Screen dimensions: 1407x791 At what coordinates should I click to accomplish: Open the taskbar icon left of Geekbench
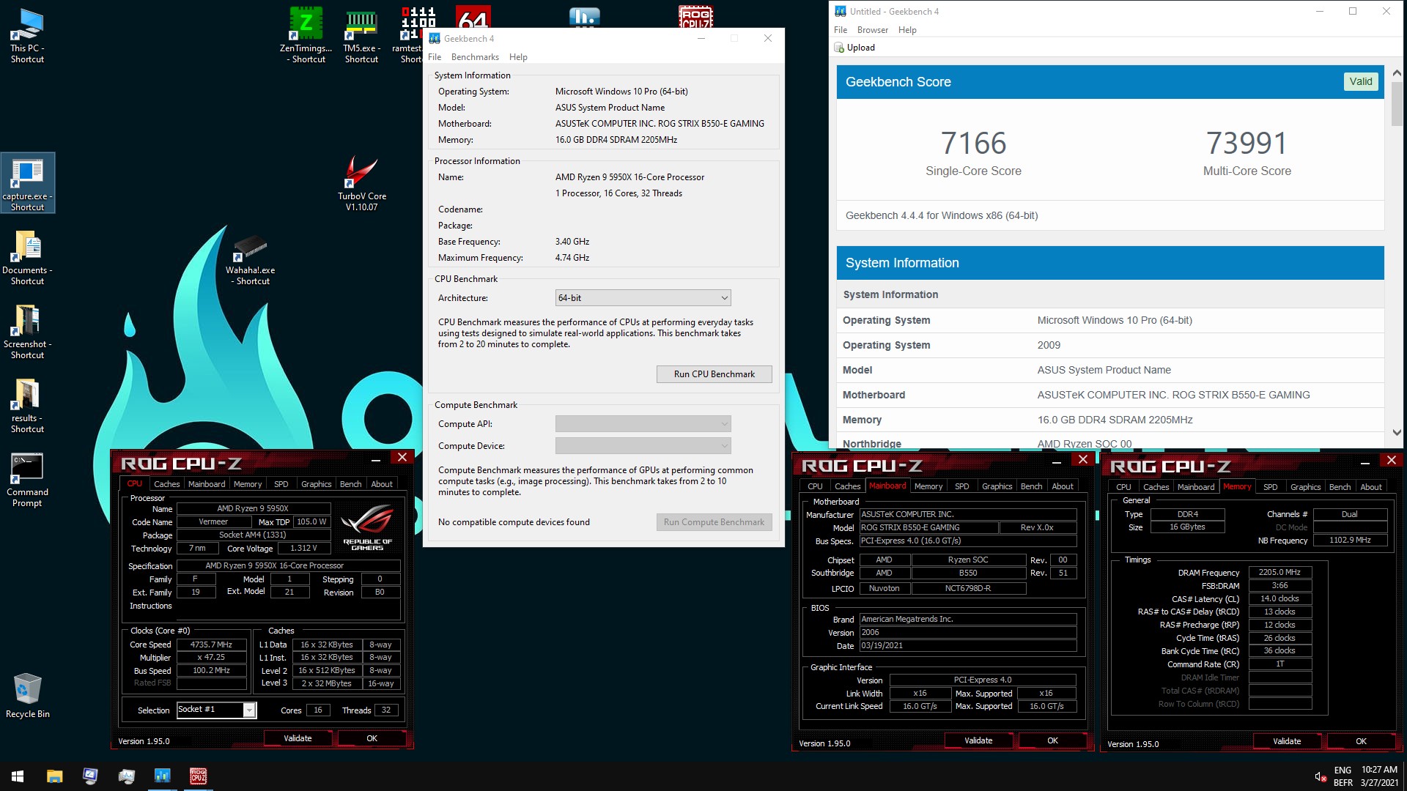pos(126,776)
